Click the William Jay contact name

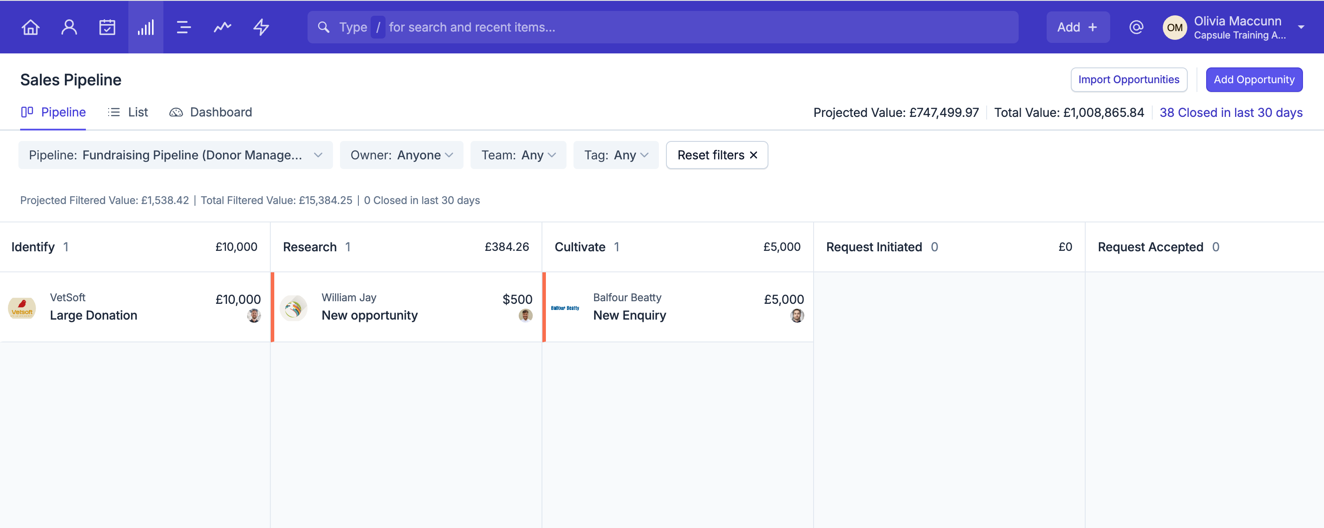[348, 297]
